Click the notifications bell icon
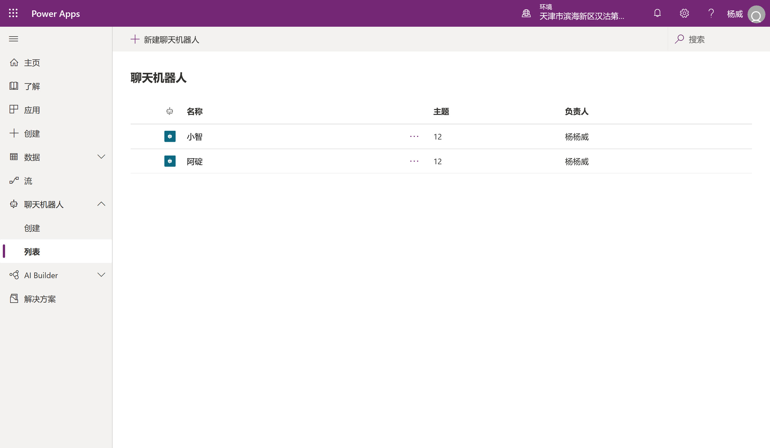Image resolution: width=770 pixels, height=448 pixels. (657, 13)
